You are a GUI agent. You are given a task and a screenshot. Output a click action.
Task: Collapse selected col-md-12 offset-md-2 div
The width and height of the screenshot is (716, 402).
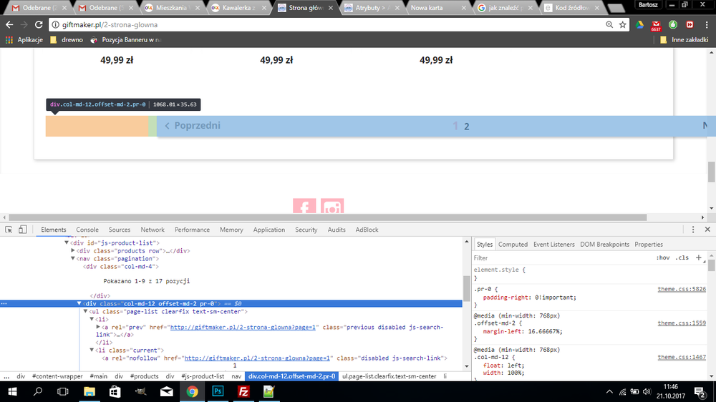79,303
